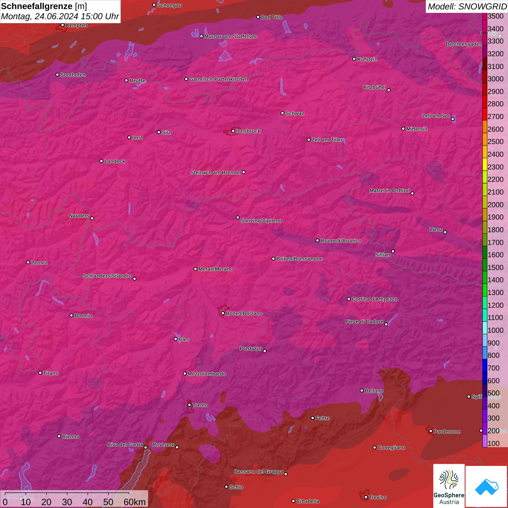Click the title text "Schneefallgrenze [m]"

click(x=44, y=6)
